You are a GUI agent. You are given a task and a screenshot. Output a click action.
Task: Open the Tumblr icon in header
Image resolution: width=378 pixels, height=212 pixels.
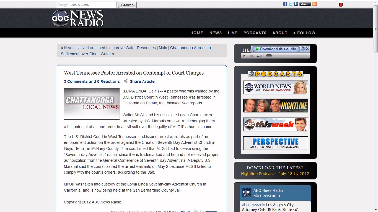coord(296,4)
